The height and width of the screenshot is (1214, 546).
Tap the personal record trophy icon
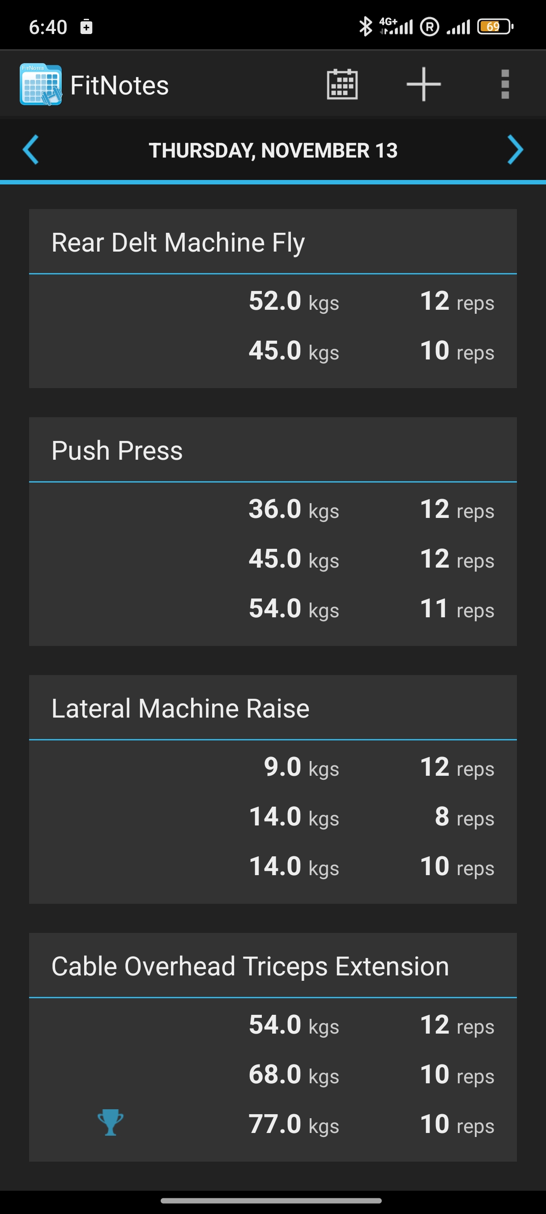[x=110, y=1122]
